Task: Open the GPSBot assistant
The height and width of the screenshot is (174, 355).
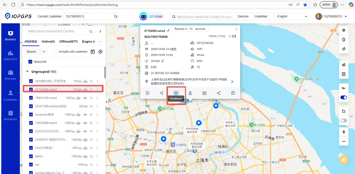Action: tap(151, 16)
